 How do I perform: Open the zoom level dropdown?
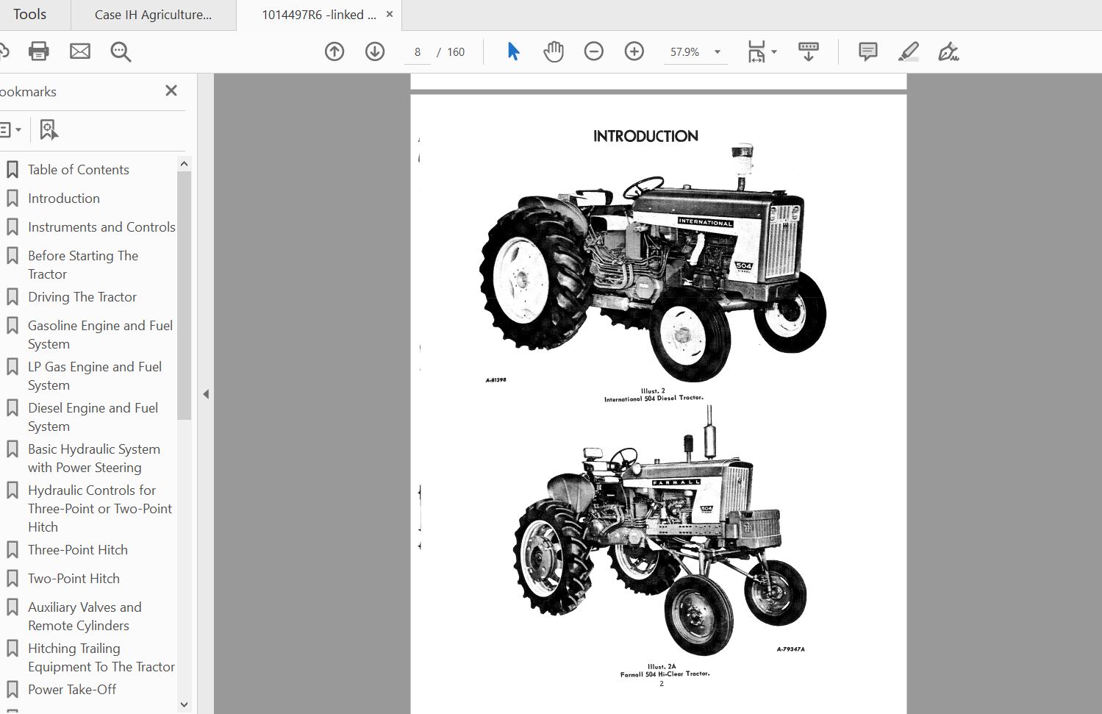pos(716,51)
